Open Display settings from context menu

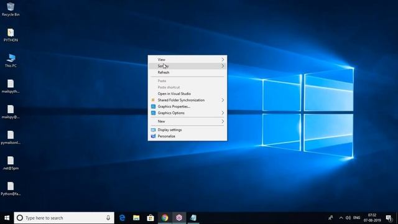pyautogui.click(x=188, y=130)
